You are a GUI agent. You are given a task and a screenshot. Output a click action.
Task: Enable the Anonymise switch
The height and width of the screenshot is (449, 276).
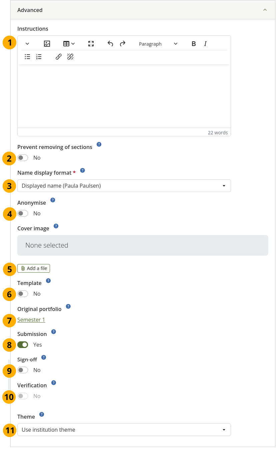[x=23, y=213]
